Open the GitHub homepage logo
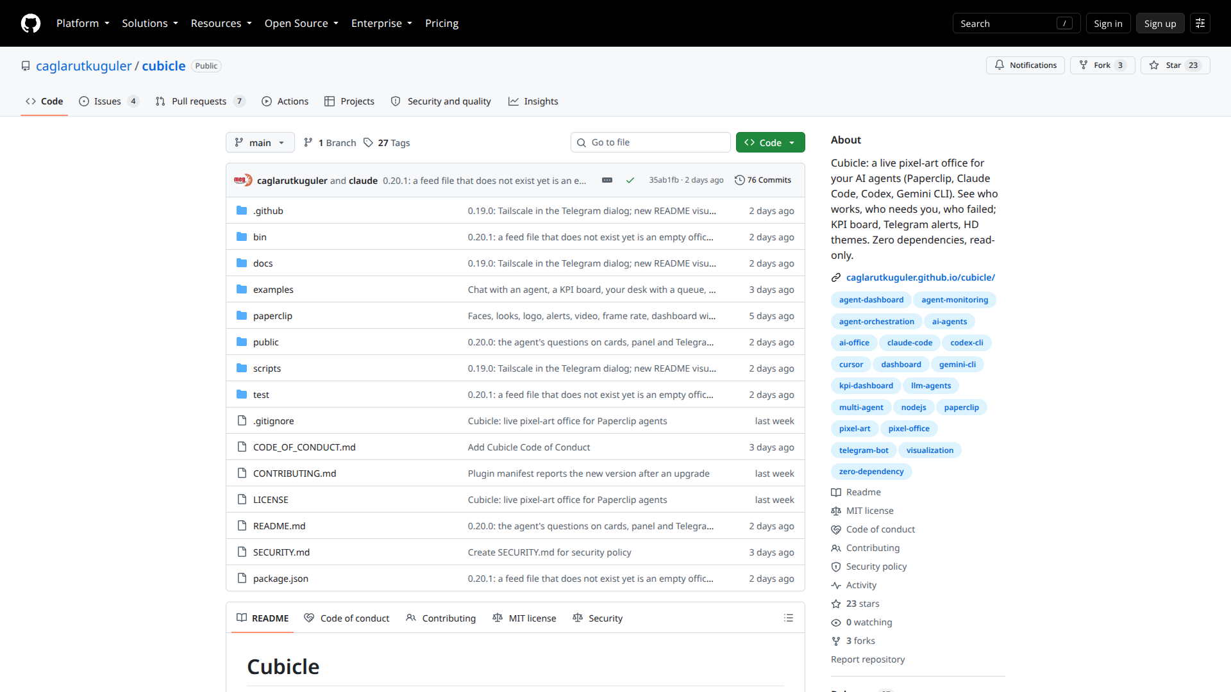 pos(31,23)
